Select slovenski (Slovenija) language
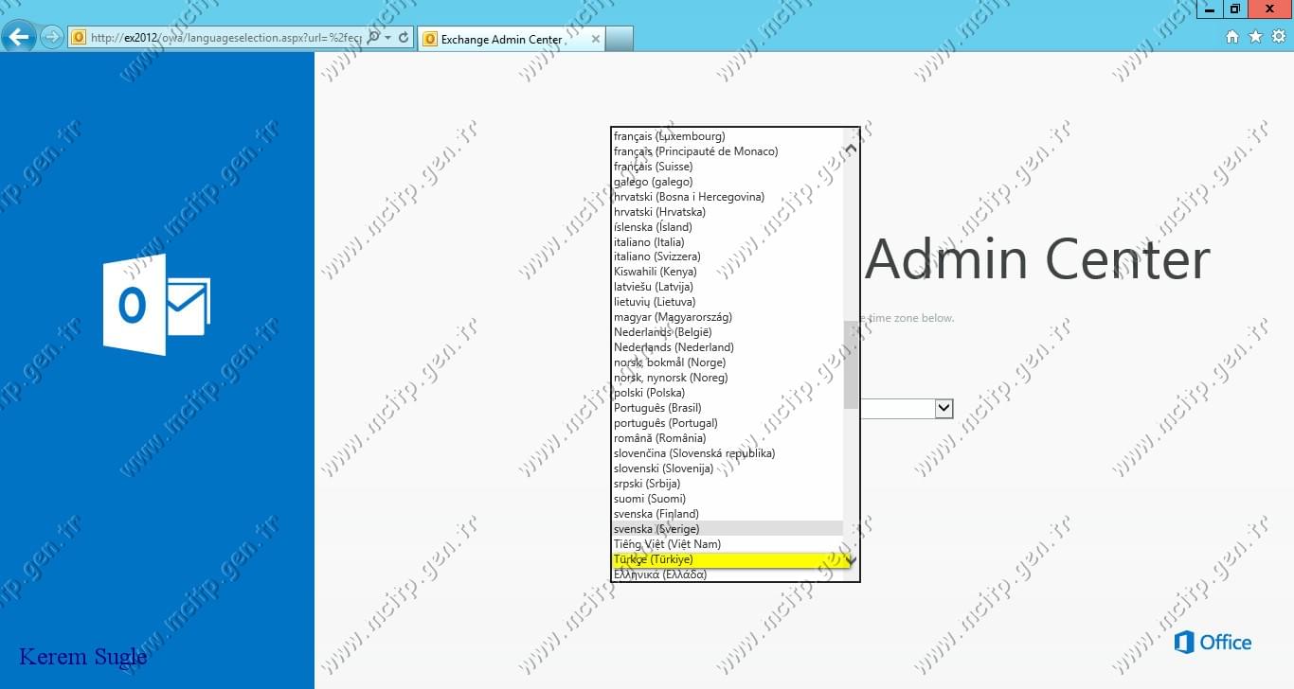The width and height of the screenshot is (1294, 689). coord(728,468)
